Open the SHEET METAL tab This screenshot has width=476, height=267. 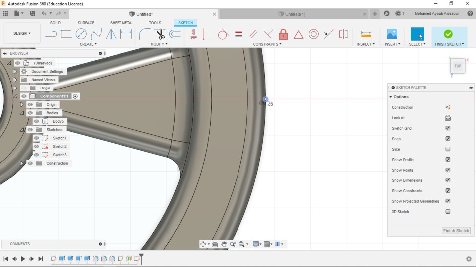[x=122, y=23]
